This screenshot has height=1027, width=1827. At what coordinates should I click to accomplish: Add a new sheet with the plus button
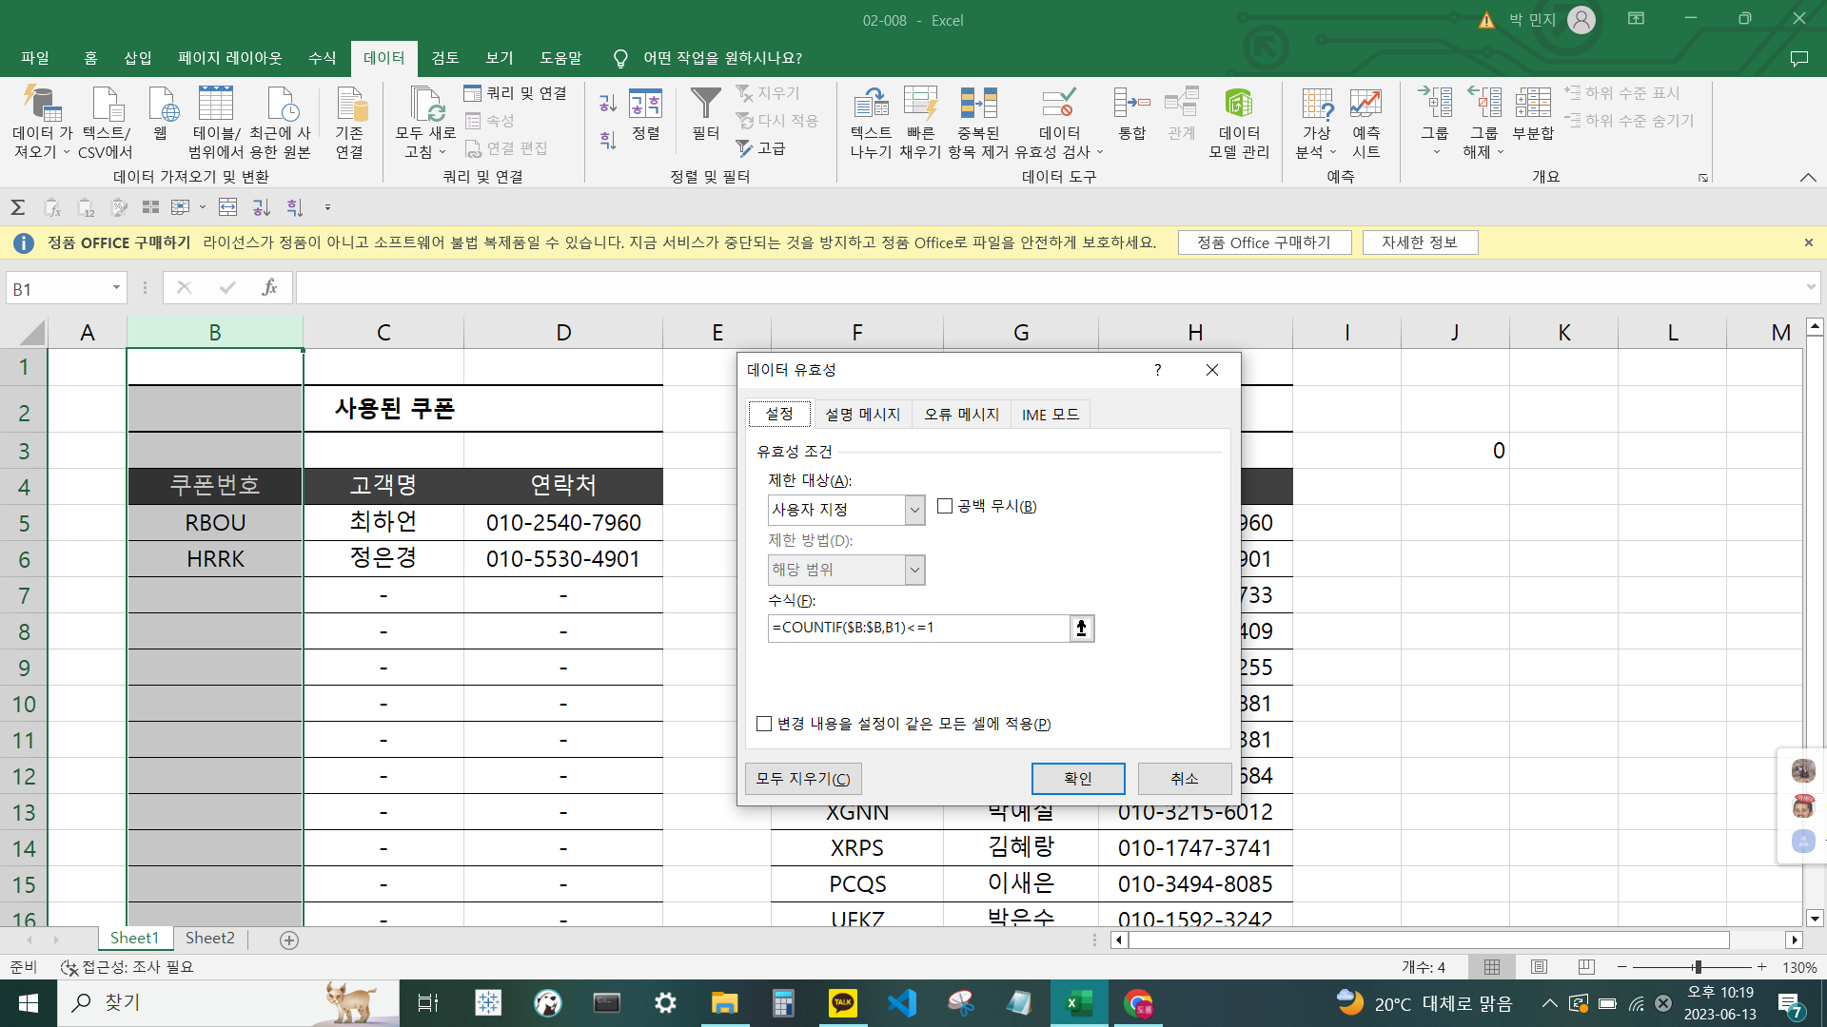(x=289, y=940)
